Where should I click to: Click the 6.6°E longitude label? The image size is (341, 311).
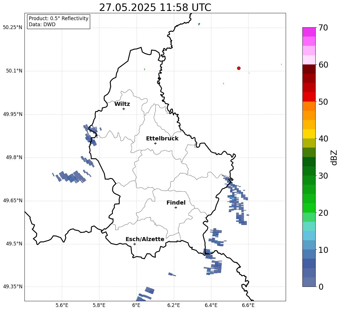248,305
